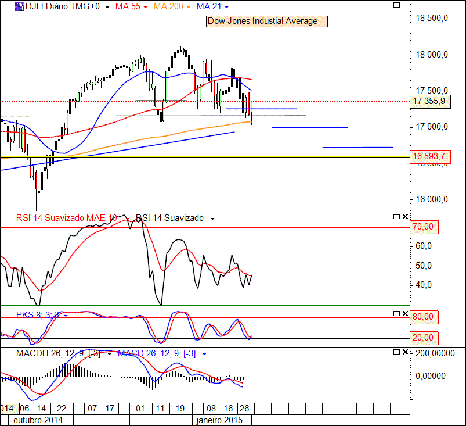Open the MACDH 26; 12; 9 dropdown arrow

[x=109, y=355]
